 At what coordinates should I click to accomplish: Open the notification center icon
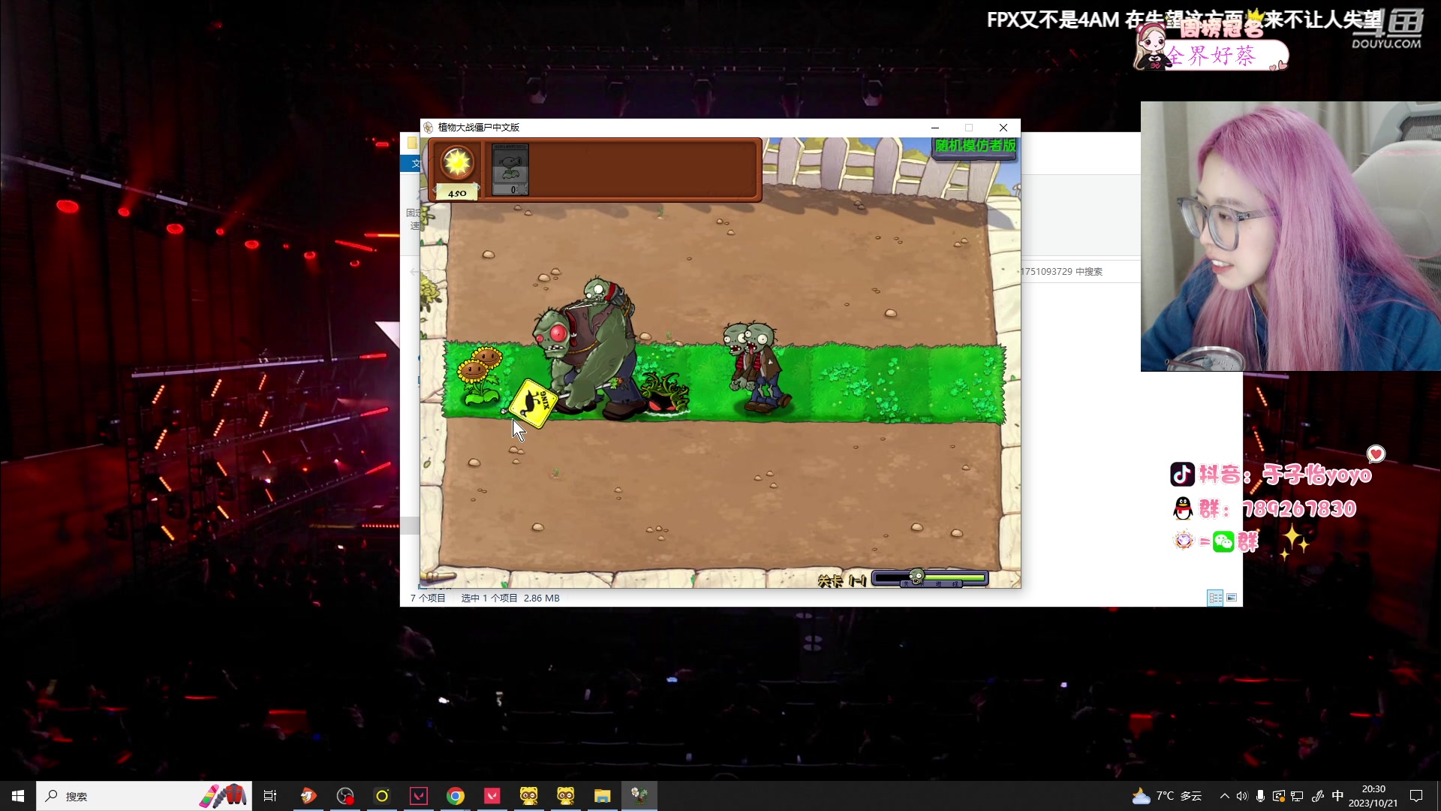(x=1416, y=796)
